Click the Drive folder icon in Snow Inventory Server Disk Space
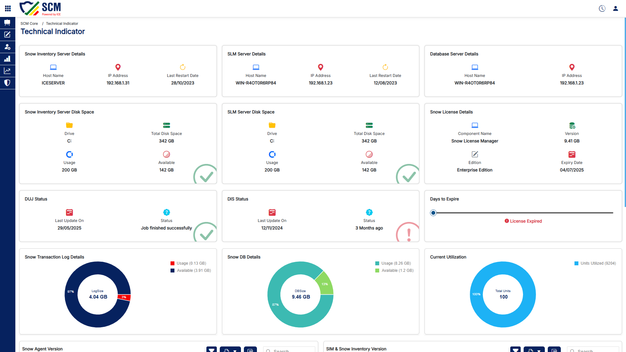The height and width of the screenshot is (352, 626). (69, 125)
